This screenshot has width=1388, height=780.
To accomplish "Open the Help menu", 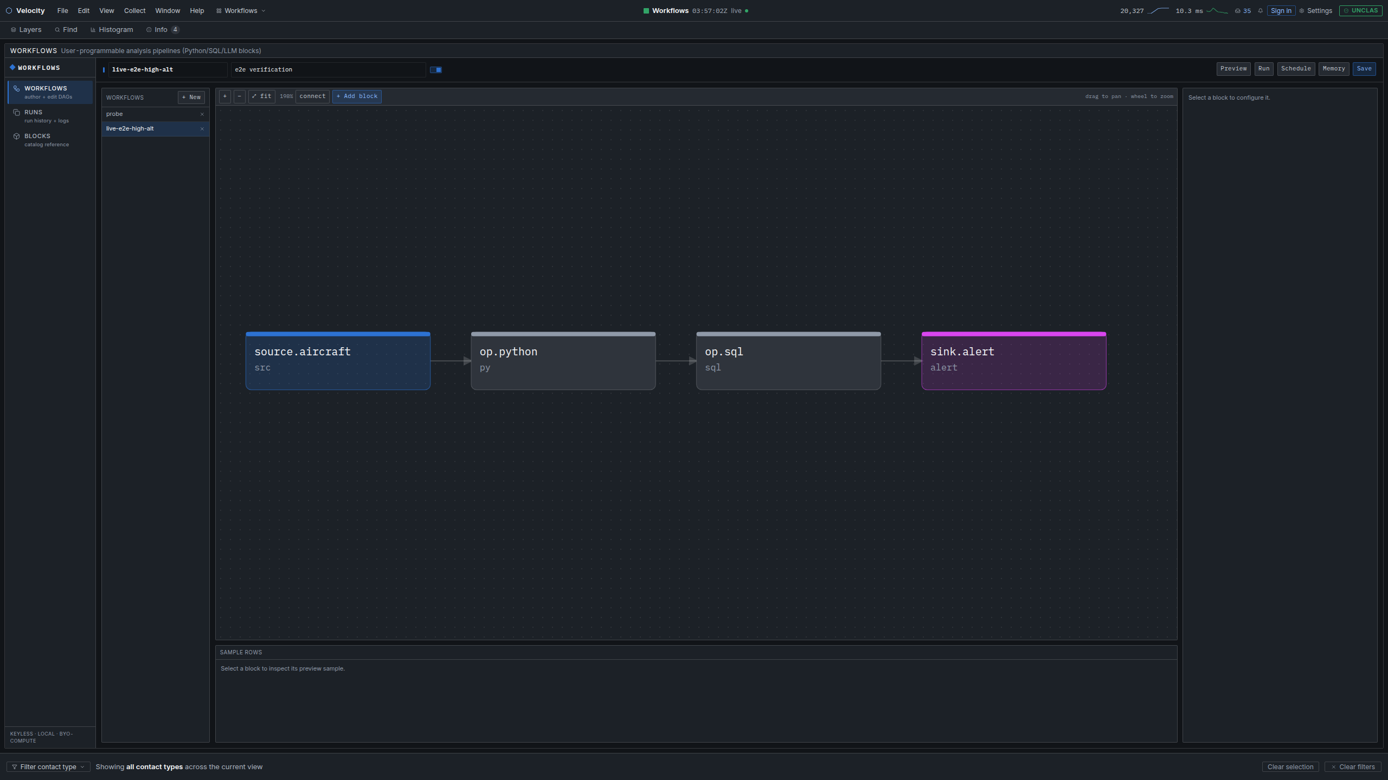I will (x=197, y=11).
